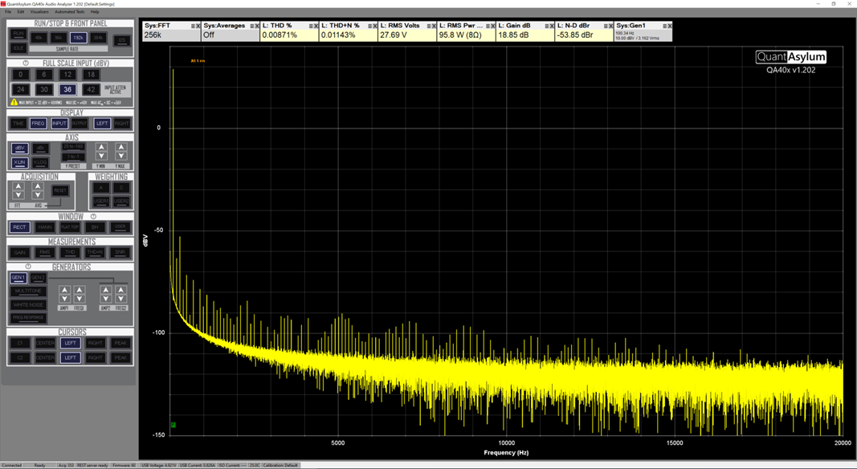
Task: Open the Automated Tests menu
Action: pyautogui.click(x=69, y=11)
